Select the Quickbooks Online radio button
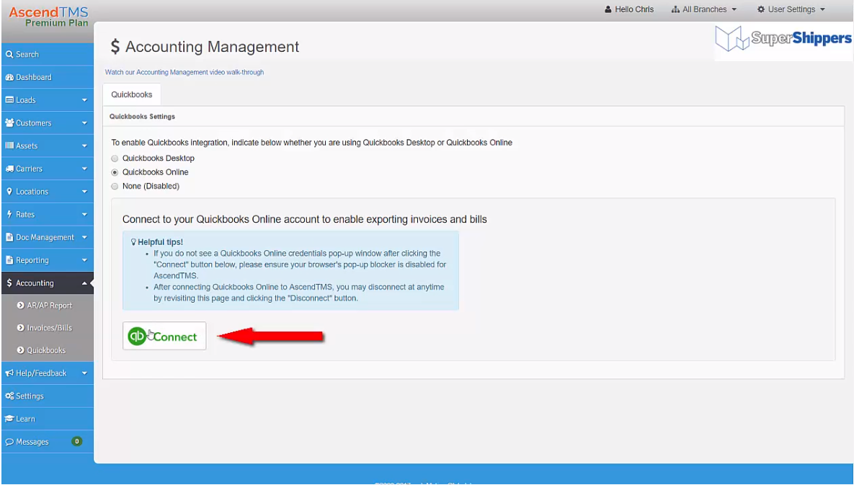Screen dimensions: 854x485 pyautogui.click(x=115, y=172)
